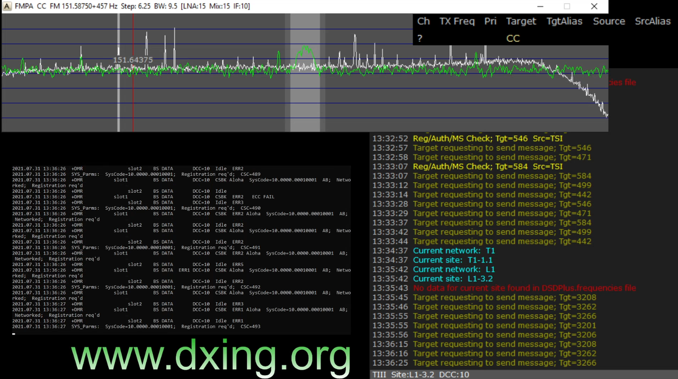Click the Target column header
This screenshot has width=678, height=379.
pyautogui.click(x=521, y=21)
